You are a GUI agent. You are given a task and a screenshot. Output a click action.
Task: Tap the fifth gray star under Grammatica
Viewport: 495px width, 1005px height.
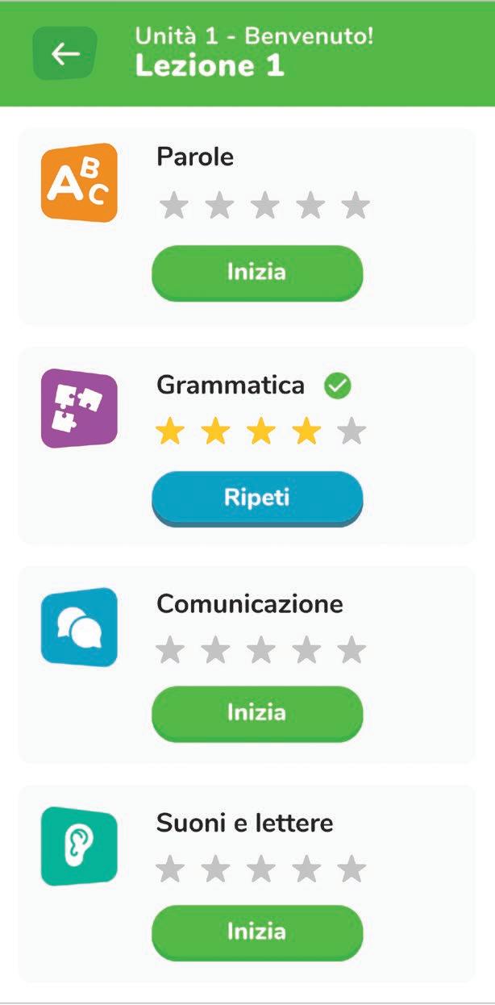click(351, 433)
